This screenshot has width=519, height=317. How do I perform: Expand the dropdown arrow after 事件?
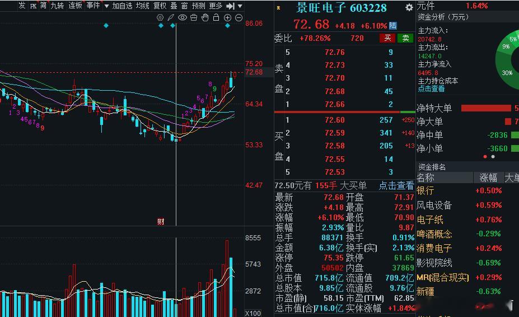tap(106, 6)
